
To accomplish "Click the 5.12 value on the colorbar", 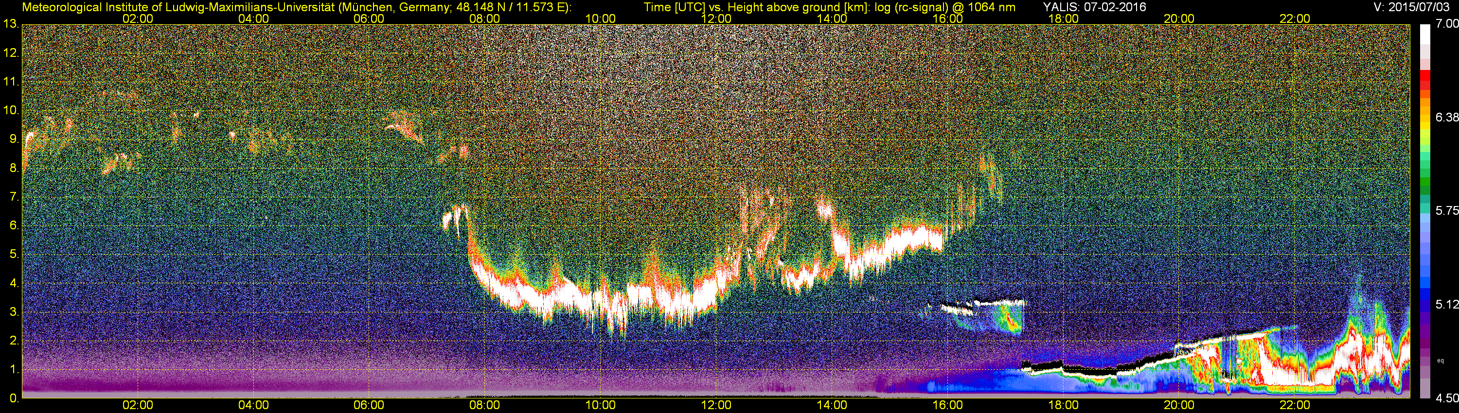I will (1446, 304).
